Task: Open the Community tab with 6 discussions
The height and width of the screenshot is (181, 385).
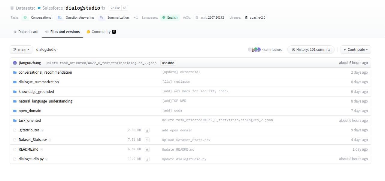Action: [101, 32]
